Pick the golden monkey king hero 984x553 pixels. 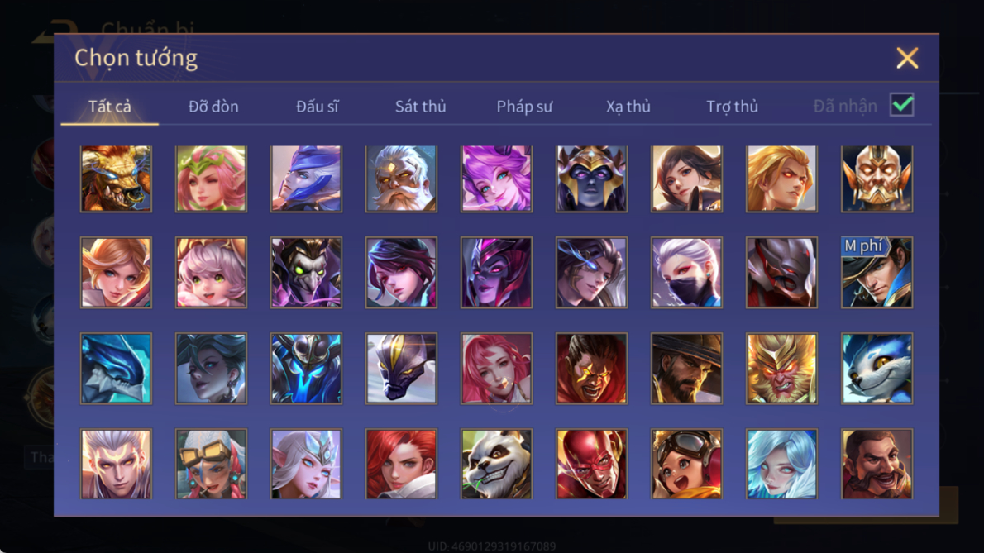pyautogui.click(x=781, y=368)
